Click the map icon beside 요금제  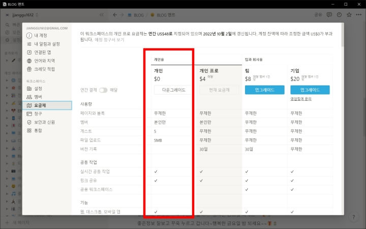29,105
